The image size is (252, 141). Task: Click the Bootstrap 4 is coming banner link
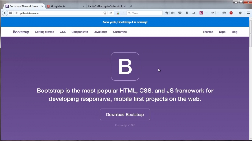[125, 22]
